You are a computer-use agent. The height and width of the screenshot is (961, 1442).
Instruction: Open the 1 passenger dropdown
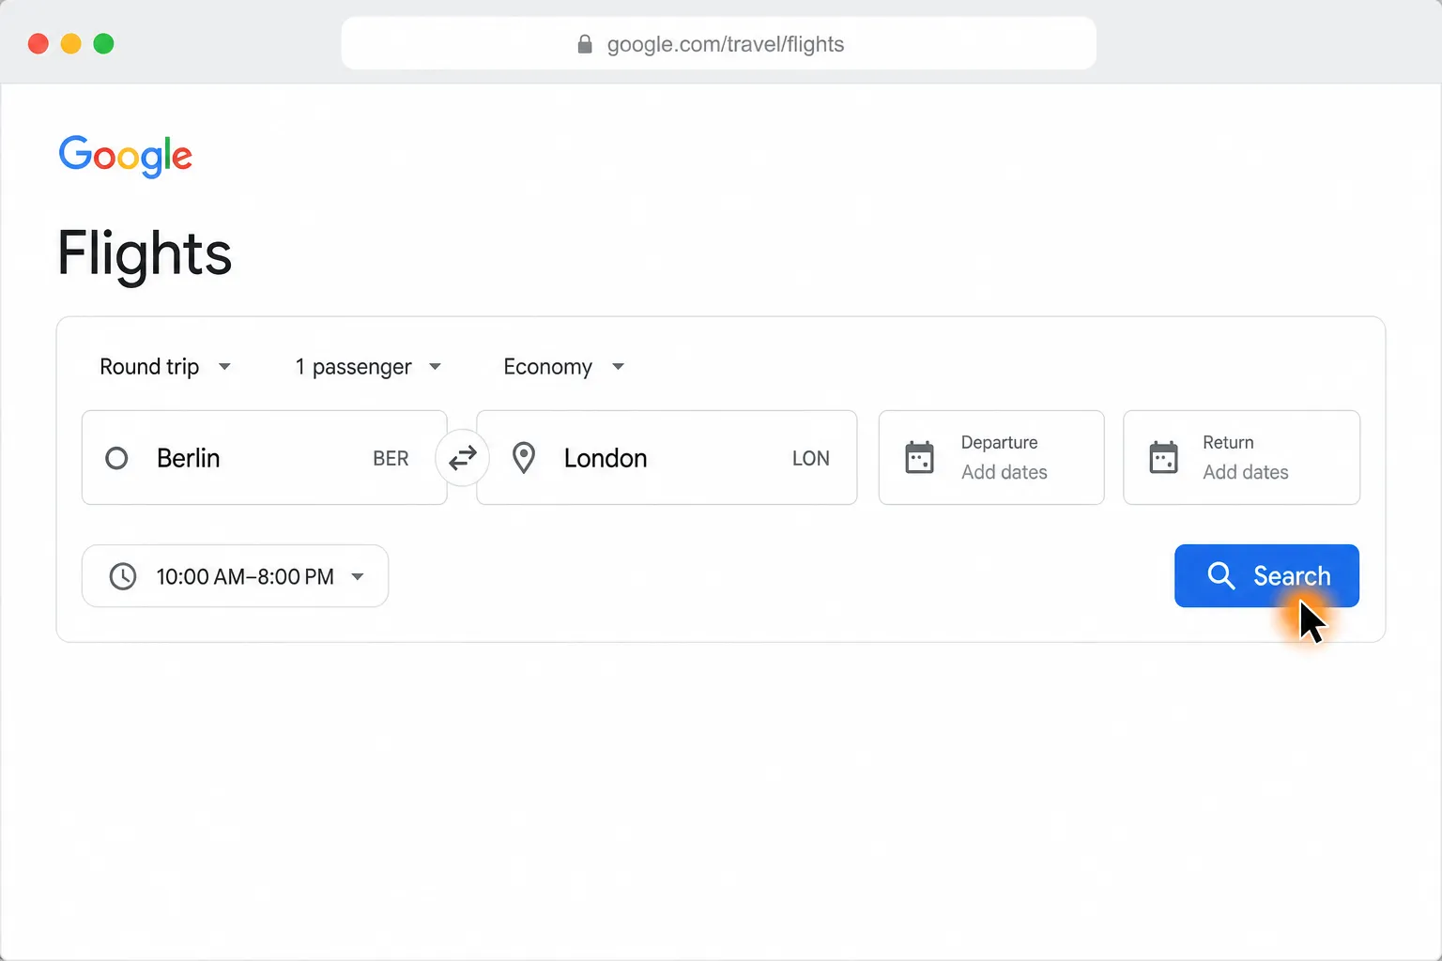pos(368,367)
